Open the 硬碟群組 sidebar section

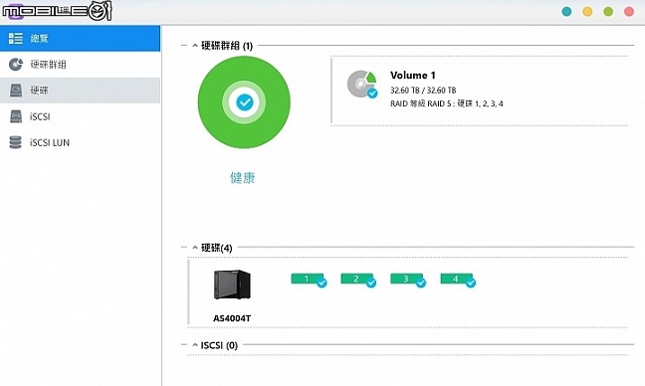click(x=80, y=64)
